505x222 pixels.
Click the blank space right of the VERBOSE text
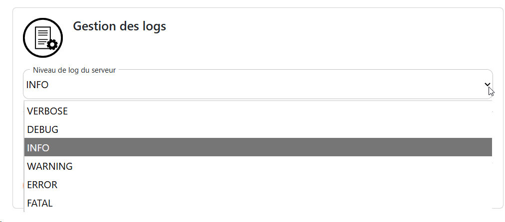[274, 111]
